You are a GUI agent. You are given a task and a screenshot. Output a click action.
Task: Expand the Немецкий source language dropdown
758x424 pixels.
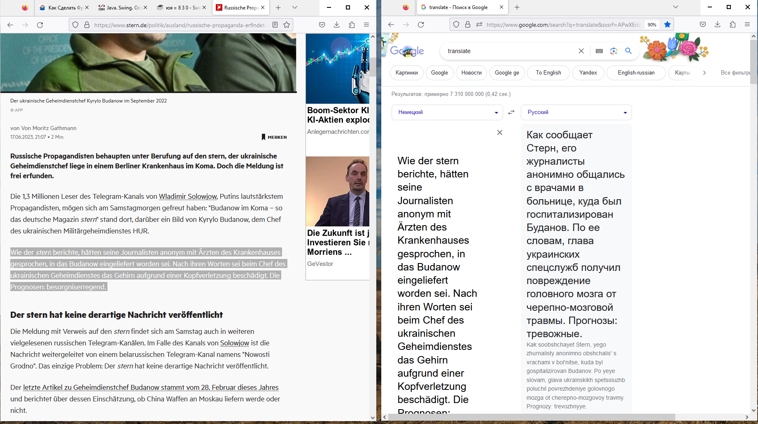[447, 112]
